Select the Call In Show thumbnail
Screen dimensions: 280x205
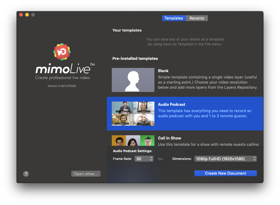click(x=133, y=140)
